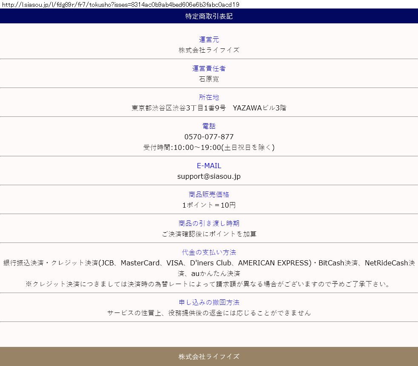The width and height of the screenshot is (418, 366).
Task: Click the 商品販売価格 section heading
Action: coord(209,194)
